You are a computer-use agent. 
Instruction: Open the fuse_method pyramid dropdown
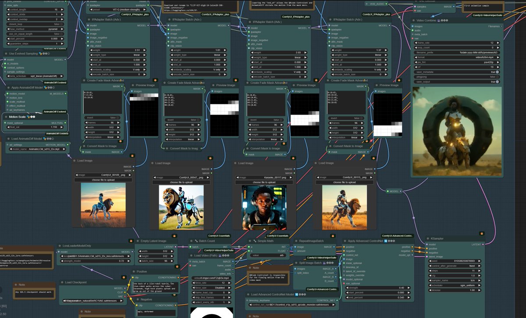coord(35,29)
